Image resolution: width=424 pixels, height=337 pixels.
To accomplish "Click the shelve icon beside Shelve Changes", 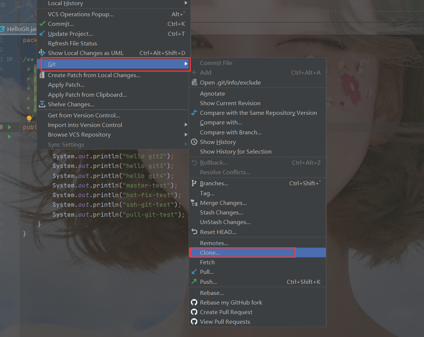I will [x=42, y=104].
